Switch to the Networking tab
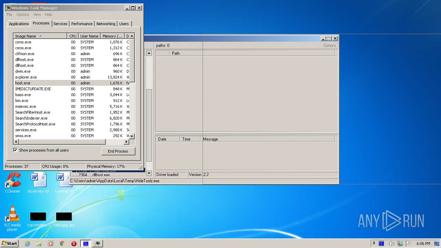The height and width of the screenshot is (248, 441). [x=106, y=24]
